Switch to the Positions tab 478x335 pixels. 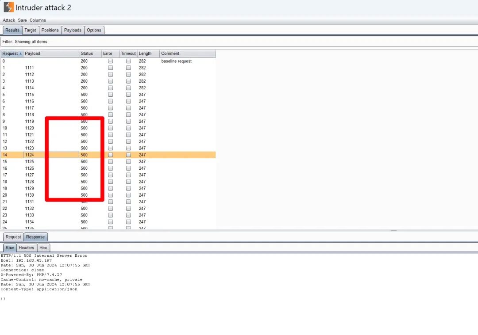50,30
